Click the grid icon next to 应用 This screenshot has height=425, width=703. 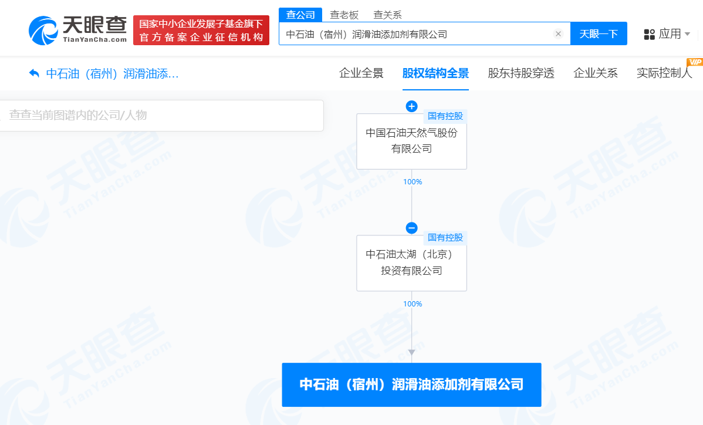coord(649,34)
